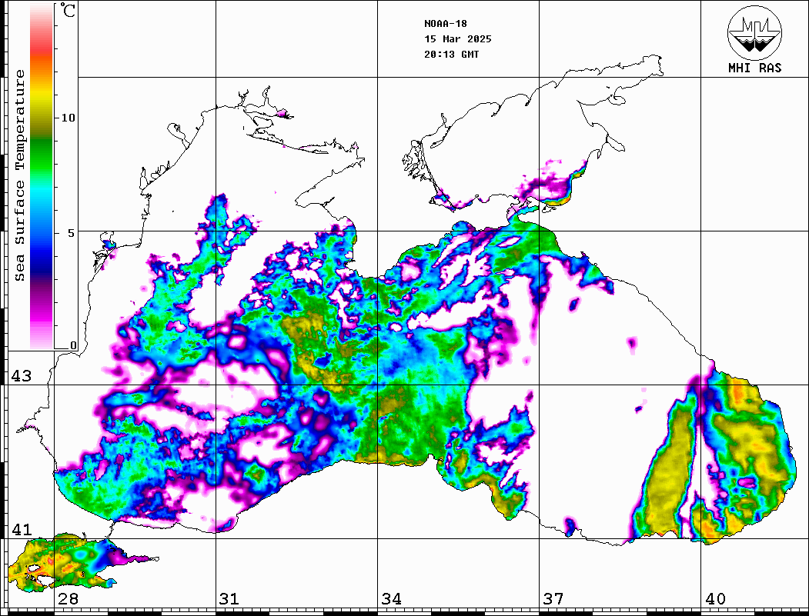809x616 pixels.
Task: Click the °C unit label
Action: 68,10
